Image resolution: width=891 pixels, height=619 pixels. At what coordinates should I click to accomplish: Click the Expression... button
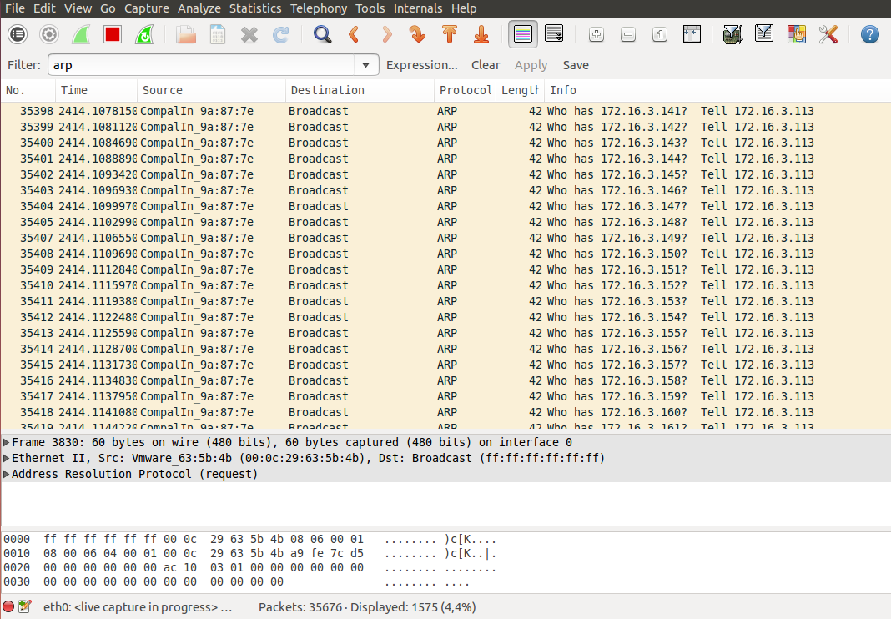422,65
